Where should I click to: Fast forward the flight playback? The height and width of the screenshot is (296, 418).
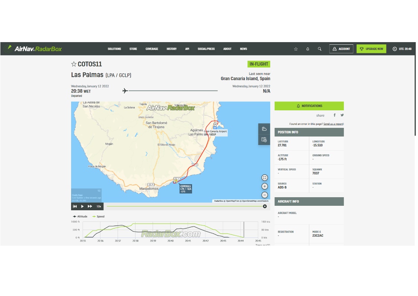click(x=90, y=206)
